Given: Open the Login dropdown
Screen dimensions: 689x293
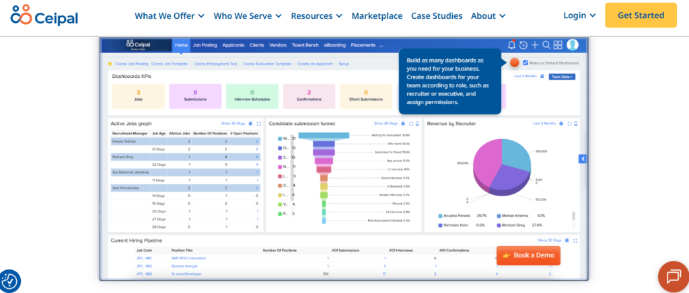Looking at the screenshot, I should (579, 15).
